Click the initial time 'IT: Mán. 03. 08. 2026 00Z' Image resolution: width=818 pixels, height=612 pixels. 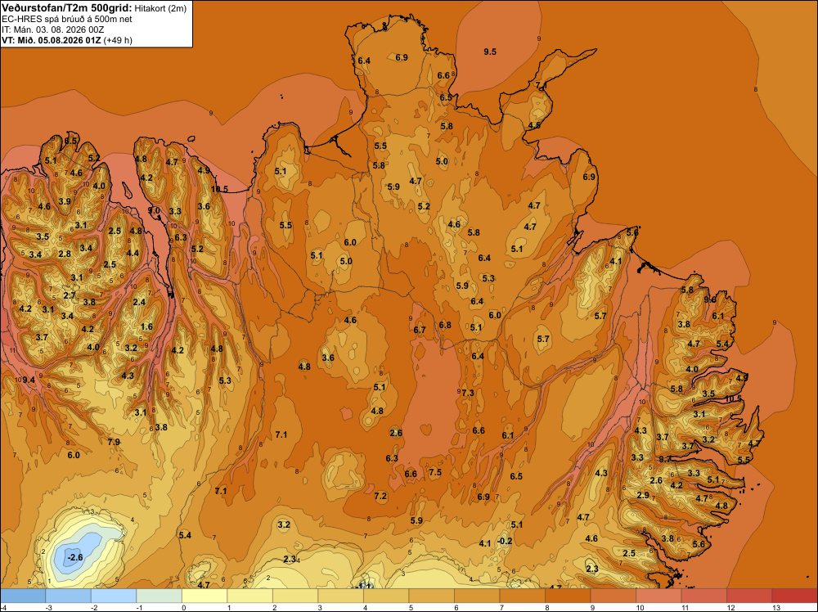pyautogui.click(x=52, y=29)
